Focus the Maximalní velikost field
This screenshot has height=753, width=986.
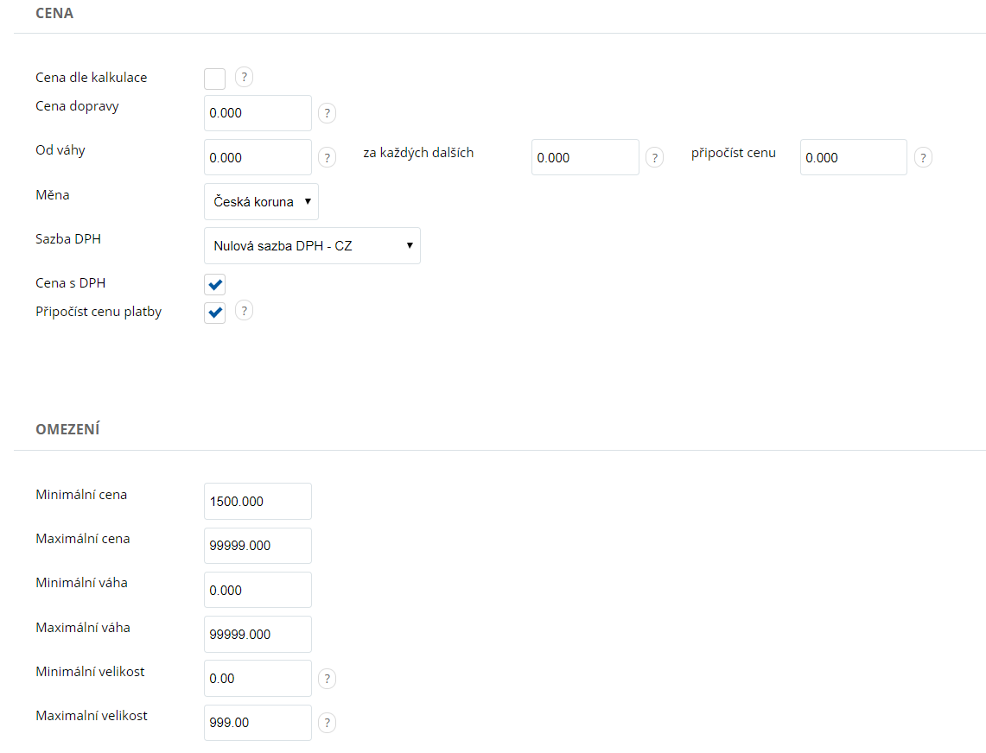pos(258,723)
